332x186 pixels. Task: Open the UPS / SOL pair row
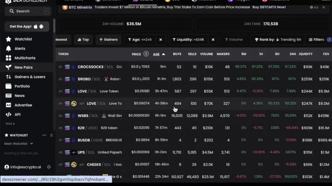pos(194,152)
